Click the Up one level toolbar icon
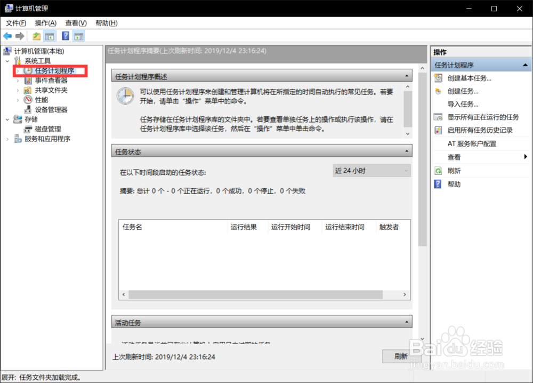The width and height of the screenshot is (533, 383). pyautogui.click(x=36, y=36)
